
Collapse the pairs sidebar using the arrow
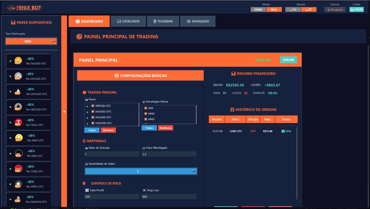click(64, 111)
